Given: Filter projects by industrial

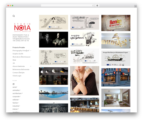Looking at the screenshot, I should [x=16, y=106].
